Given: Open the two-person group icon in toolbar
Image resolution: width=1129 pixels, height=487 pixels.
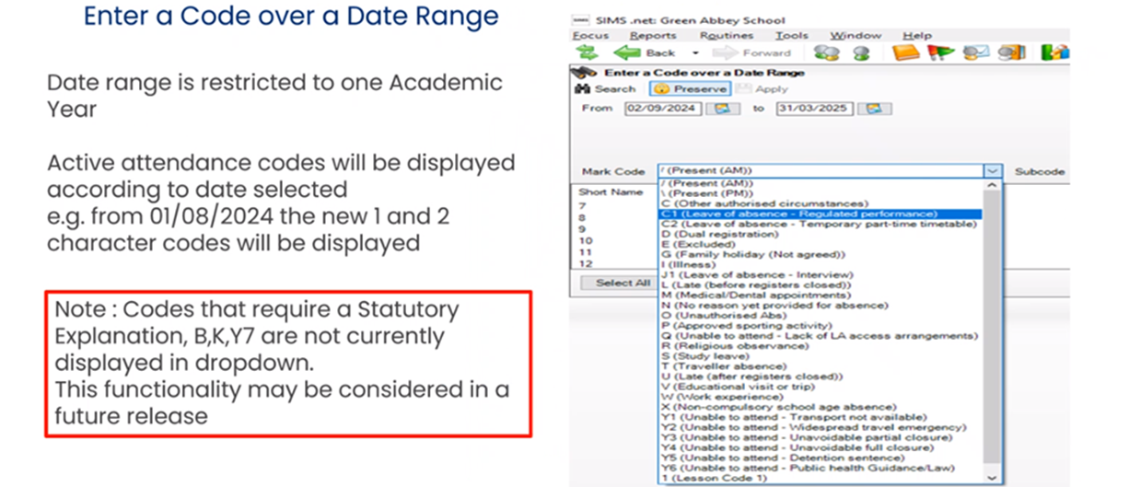Looking at the screenshot, I should 826,52.
